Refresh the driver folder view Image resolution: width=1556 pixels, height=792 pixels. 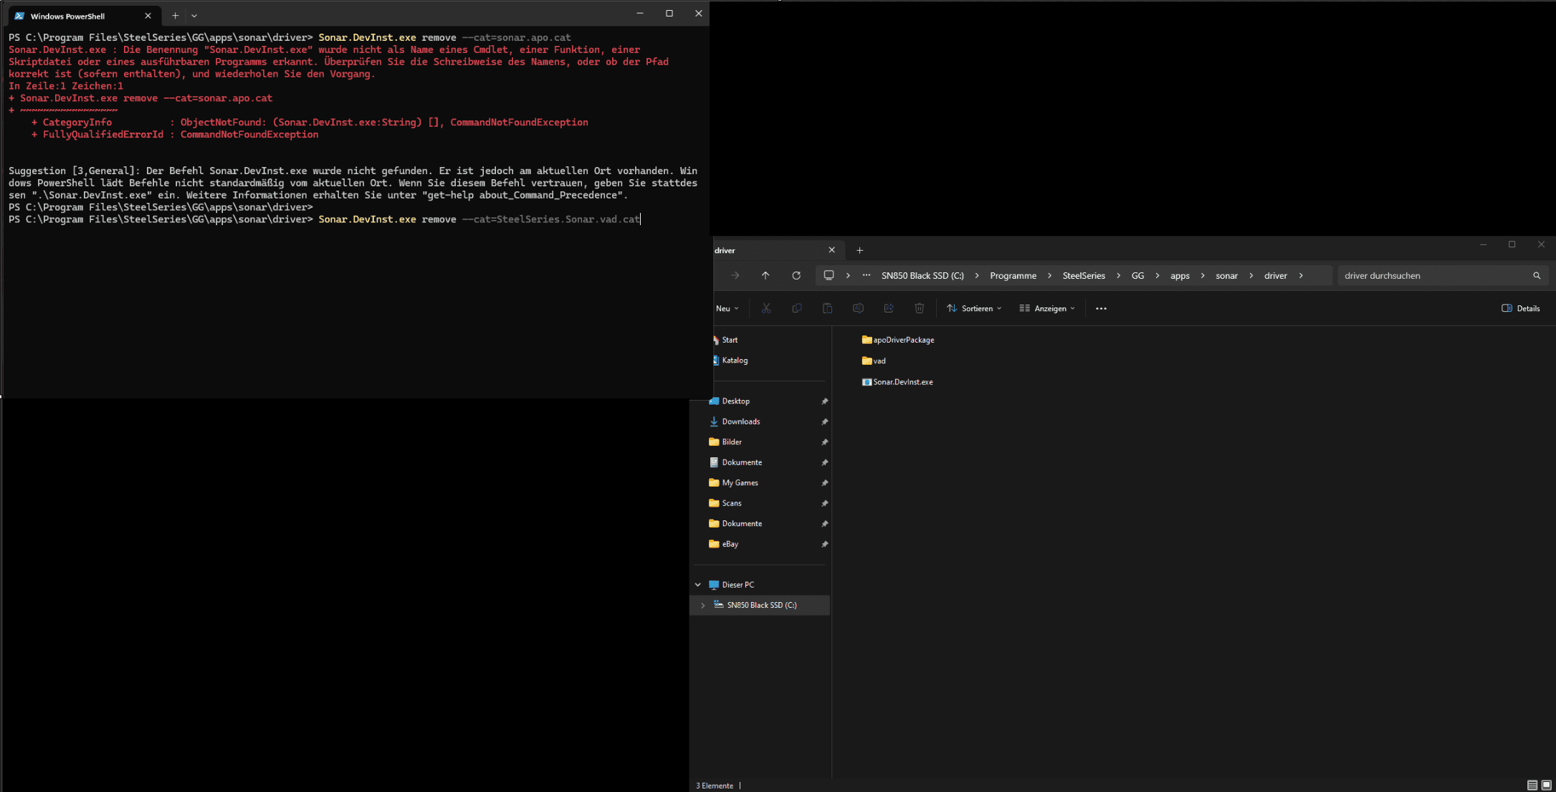[796, 275]
